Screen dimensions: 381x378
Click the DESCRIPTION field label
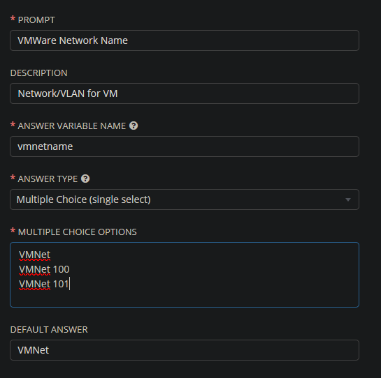[x=39, y=73]
